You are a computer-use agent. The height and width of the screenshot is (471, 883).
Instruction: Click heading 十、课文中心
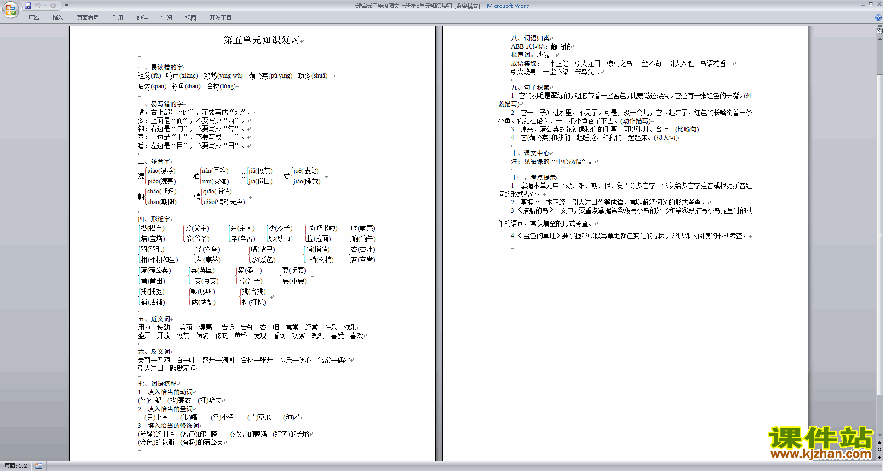530,153
